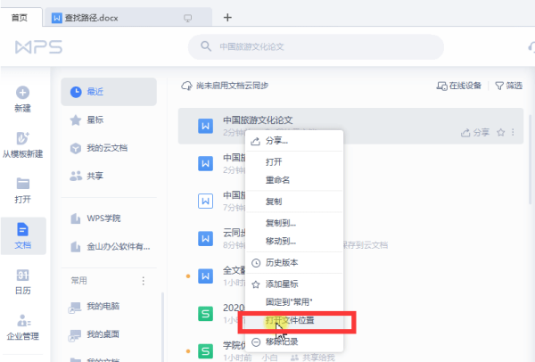Click the W icon of second document row

205,163
